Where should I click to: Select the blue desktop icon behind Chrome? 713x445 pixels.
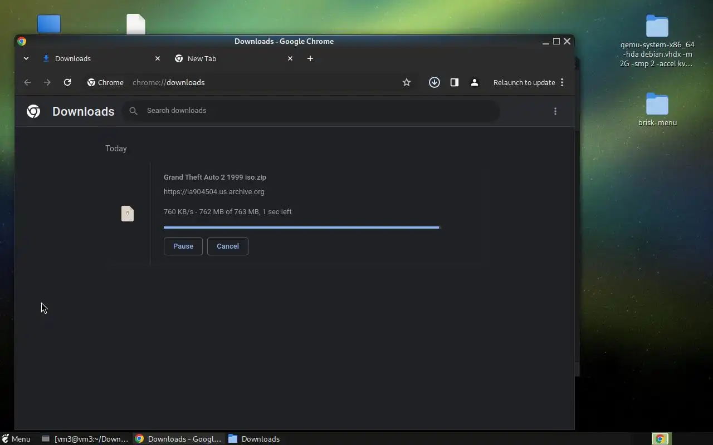(49, 24)
